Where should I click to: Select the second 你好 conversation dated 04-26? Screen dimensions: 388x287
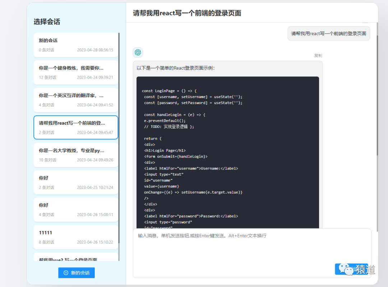pos(75,209)
